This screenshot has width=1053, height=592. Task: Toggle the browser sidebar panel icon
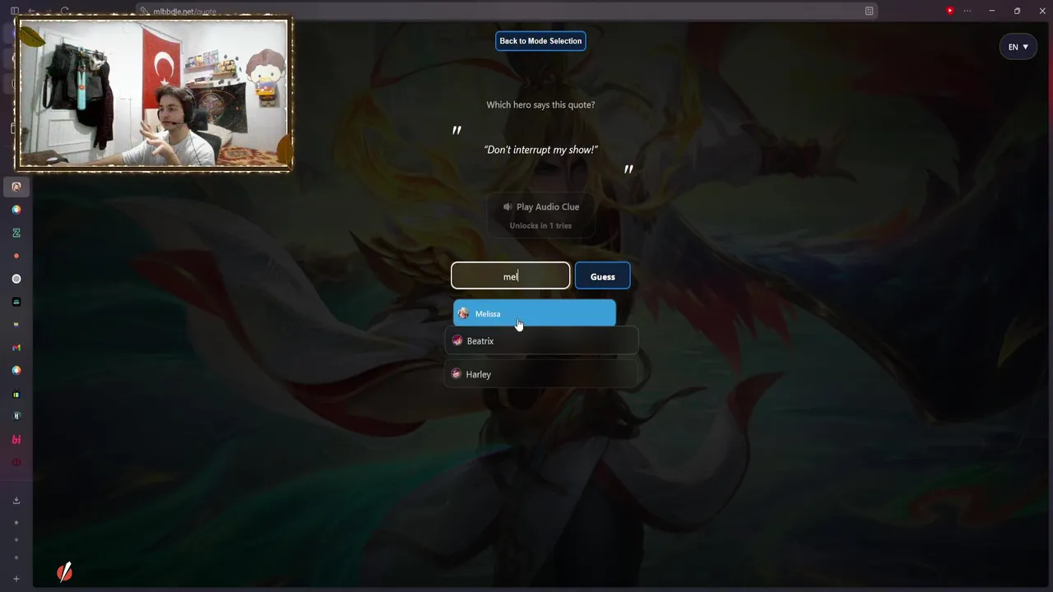click(x=15, y=11)
